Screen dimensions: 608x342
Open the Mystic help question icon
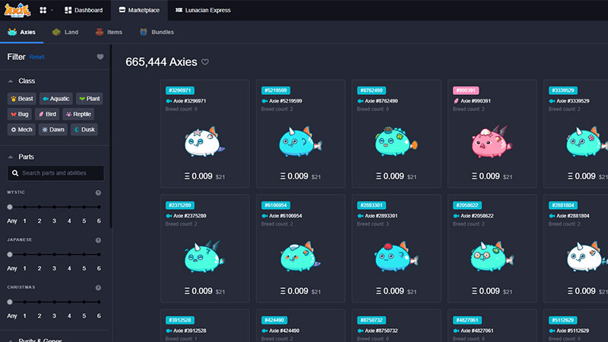point(98,193)
